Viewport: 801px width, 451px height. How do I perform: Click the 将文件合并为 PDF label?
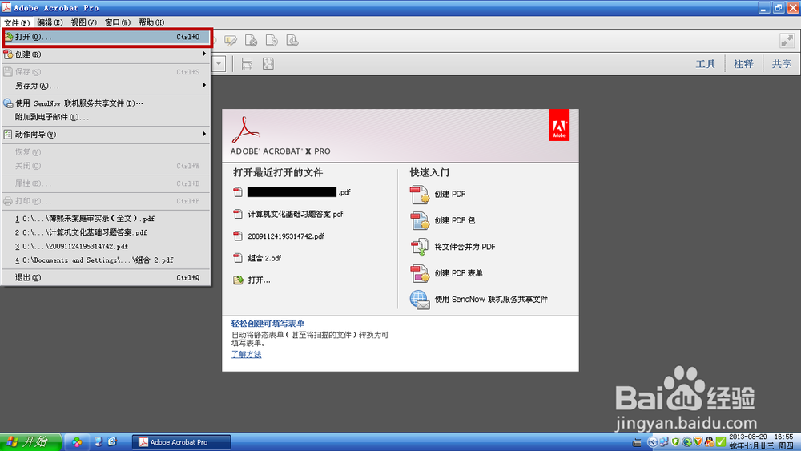[465, 247]
